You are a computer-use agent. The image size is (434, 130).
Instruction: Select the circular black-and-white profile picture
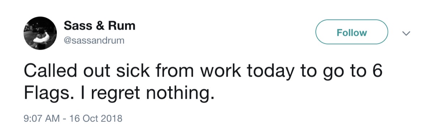[x=40, y=33]
